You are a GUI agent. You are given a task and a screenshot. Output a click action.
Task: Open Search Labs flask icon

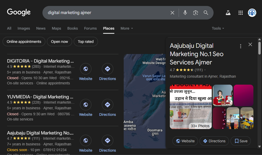[228, 13]
